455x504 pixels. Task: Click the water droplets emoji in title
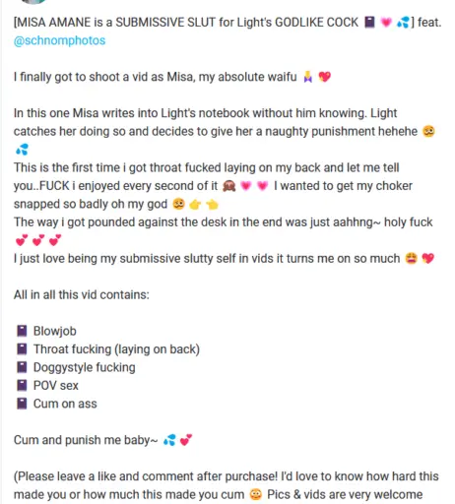tap(403, 23)
